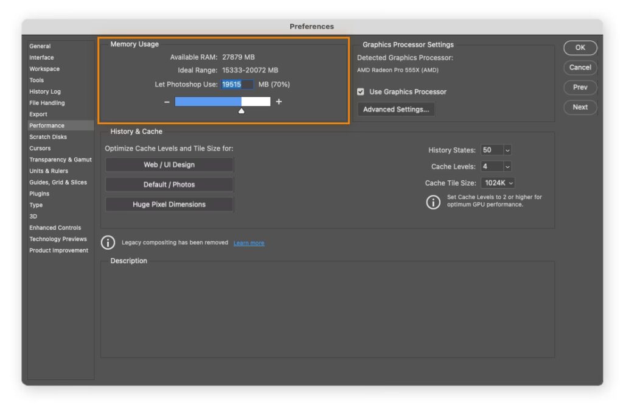Click the info icon beside cache levels tip
This screenshot has height=405, width=623.
(433, 202)
